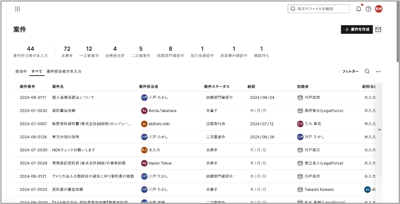Image resolution: width=400 pixels, height=204 pixels.
Task: Open the apps grid menu icon
Action: click(17, 9)
